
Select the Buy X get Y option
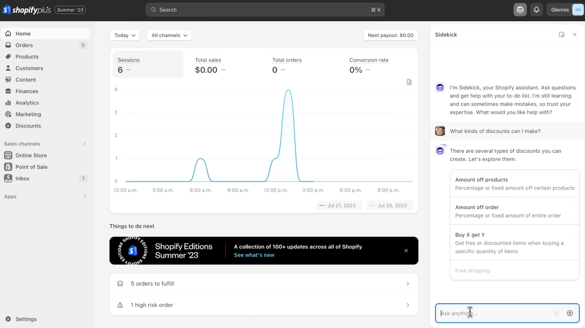click(x=515, y=243)
